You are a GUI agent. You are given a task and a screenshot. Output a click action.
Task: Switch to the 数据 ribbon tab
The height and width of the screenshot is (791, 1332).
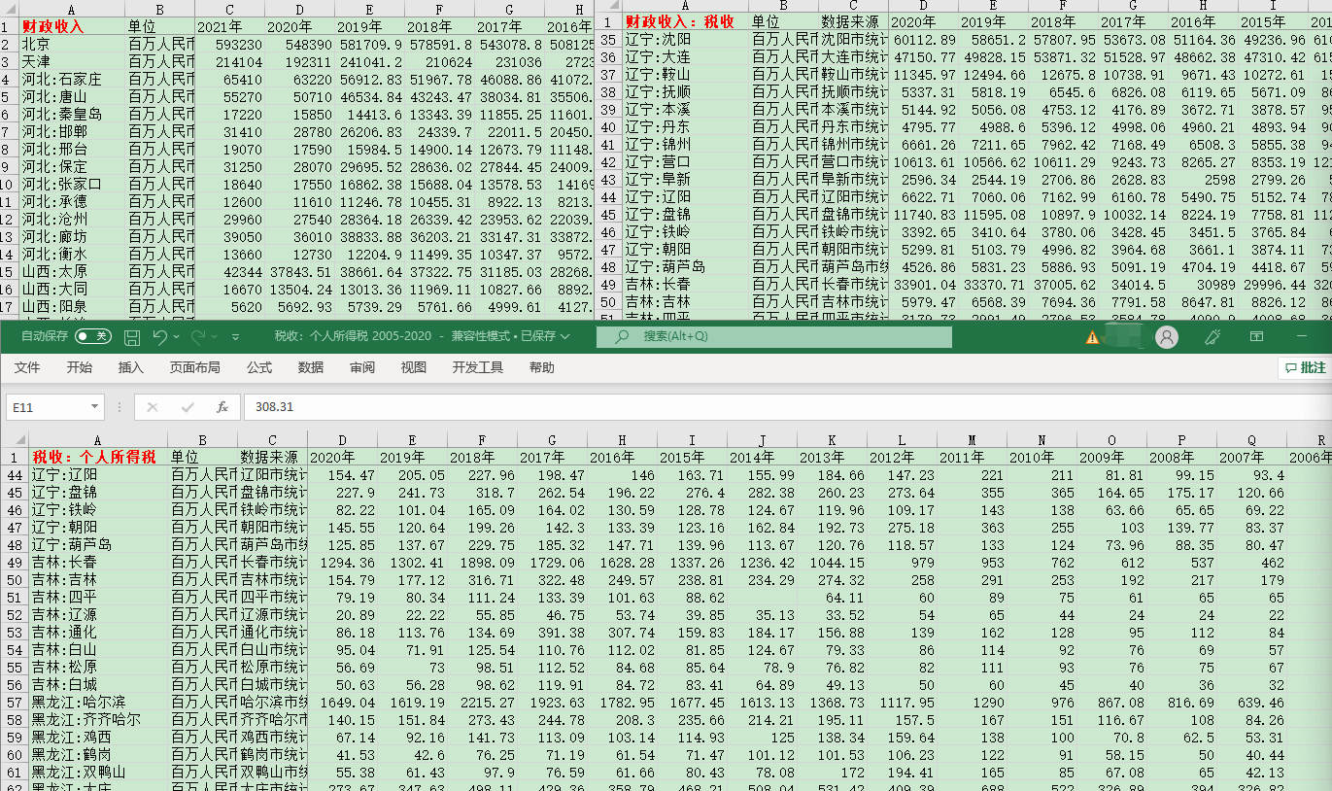tap(311, 367)
